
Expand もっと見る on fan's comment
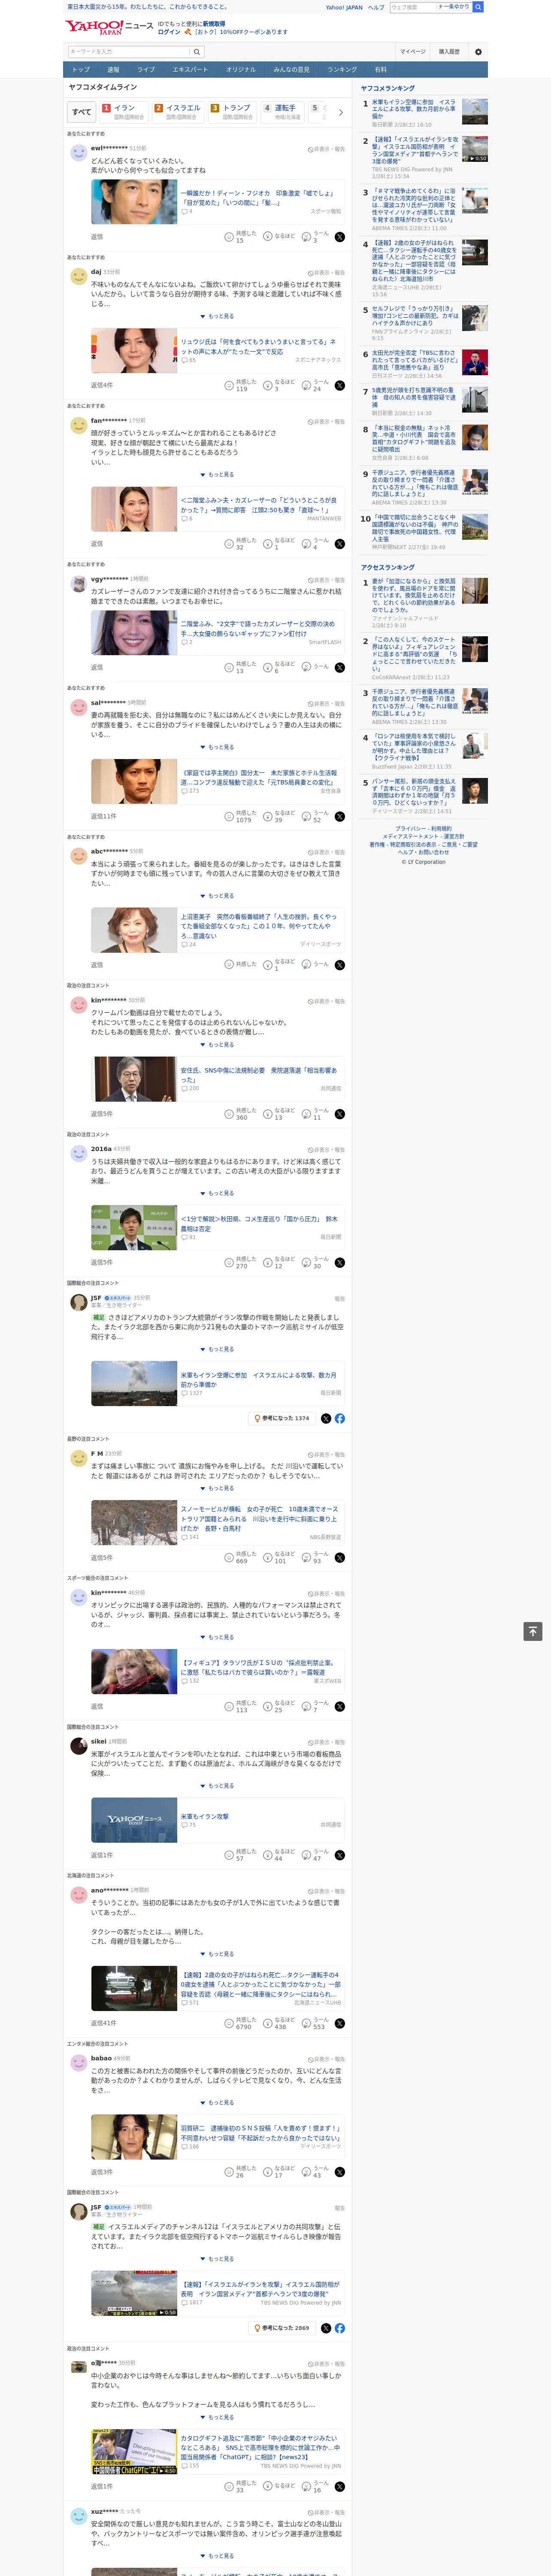coord(217,475)
